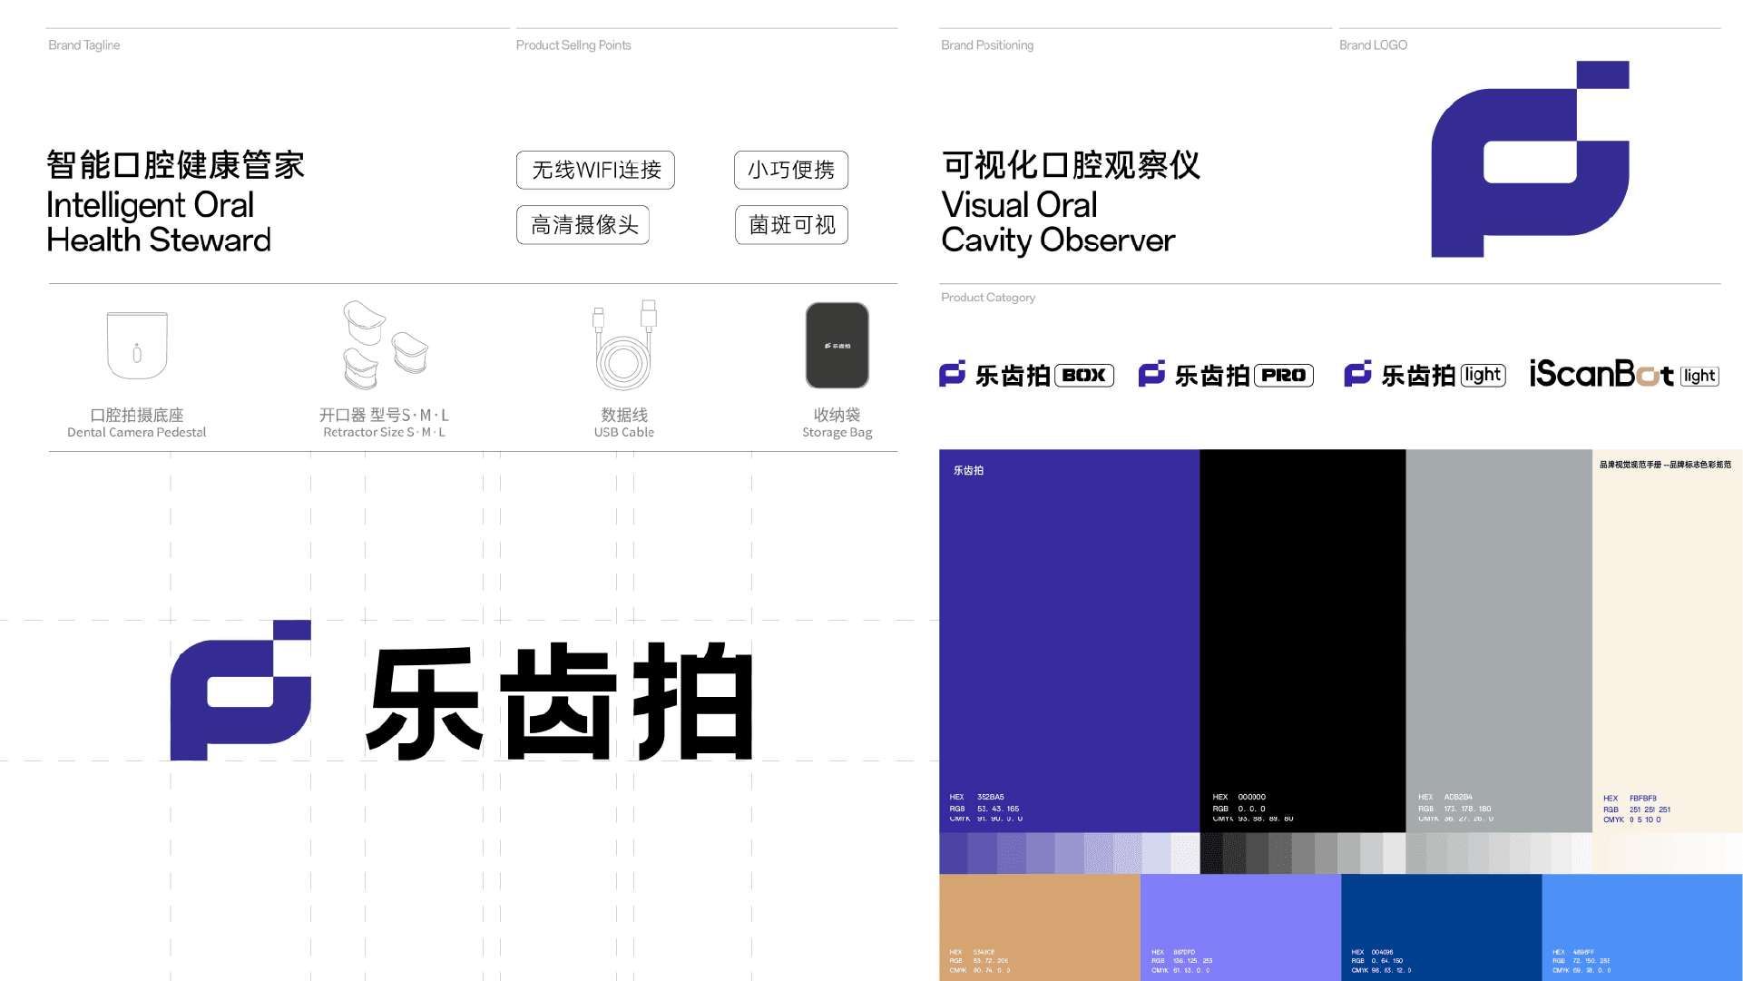Select the 乐齿拍 BOX product logo
Image resolution: width=1743 pixels, height=981 pixels.
[1026, 375]
